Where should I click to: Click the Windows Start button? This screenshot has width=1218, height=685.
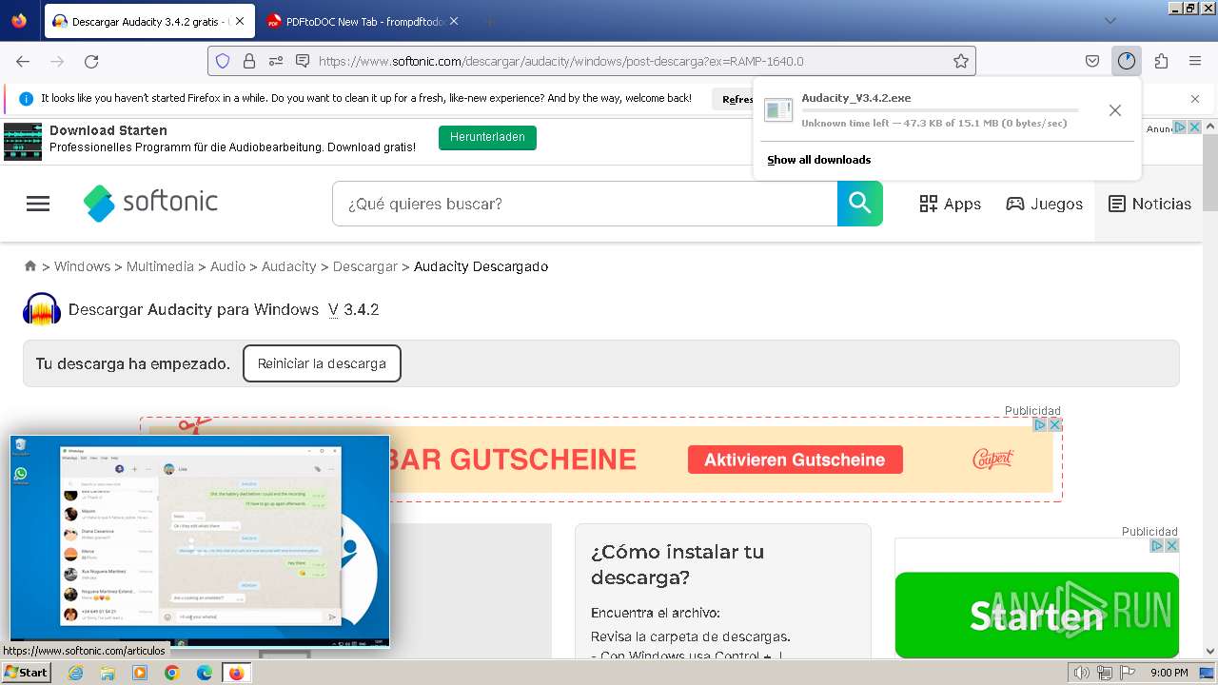pos(26,673)
